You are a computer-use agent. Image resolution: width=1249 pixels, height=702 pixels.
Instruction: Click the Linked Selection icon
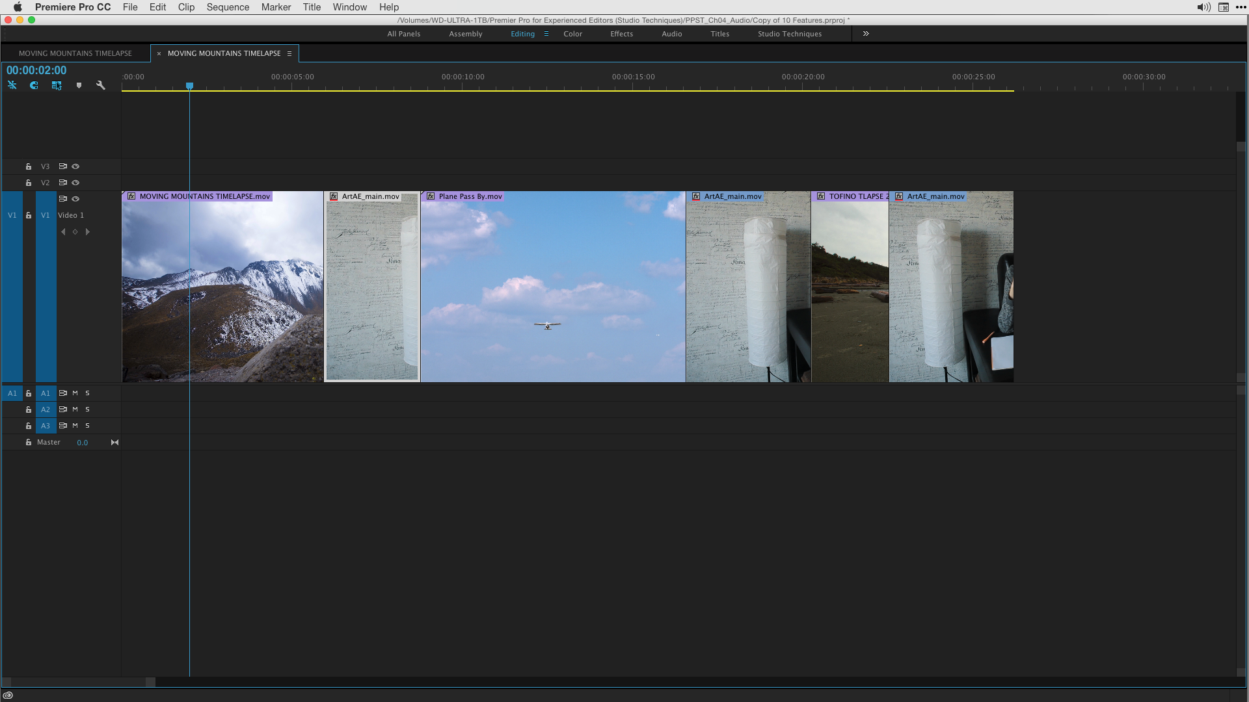pyautogui.click(x=57, y=85)
